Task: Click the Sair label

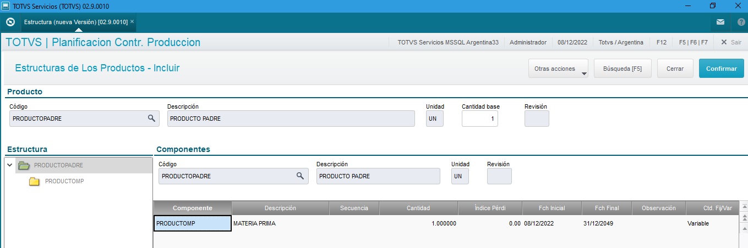Action: (x=736, y=42)
